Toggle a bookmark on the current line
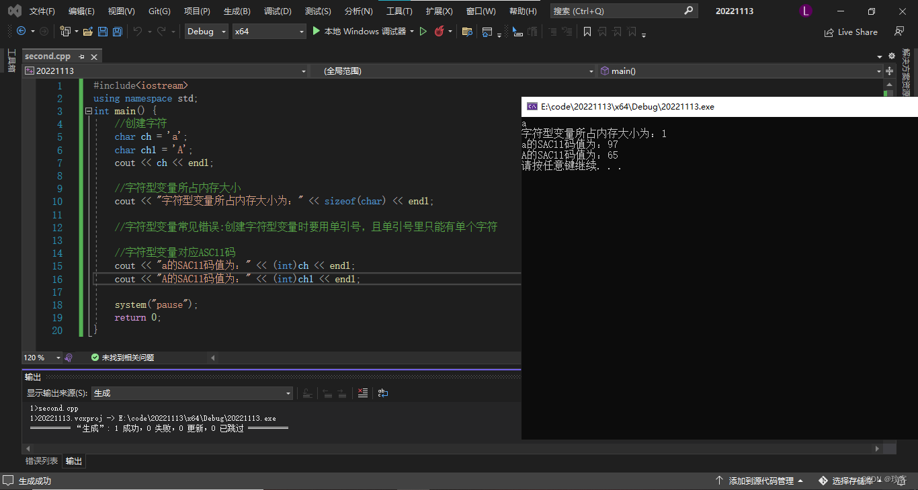 coord(587,32)
